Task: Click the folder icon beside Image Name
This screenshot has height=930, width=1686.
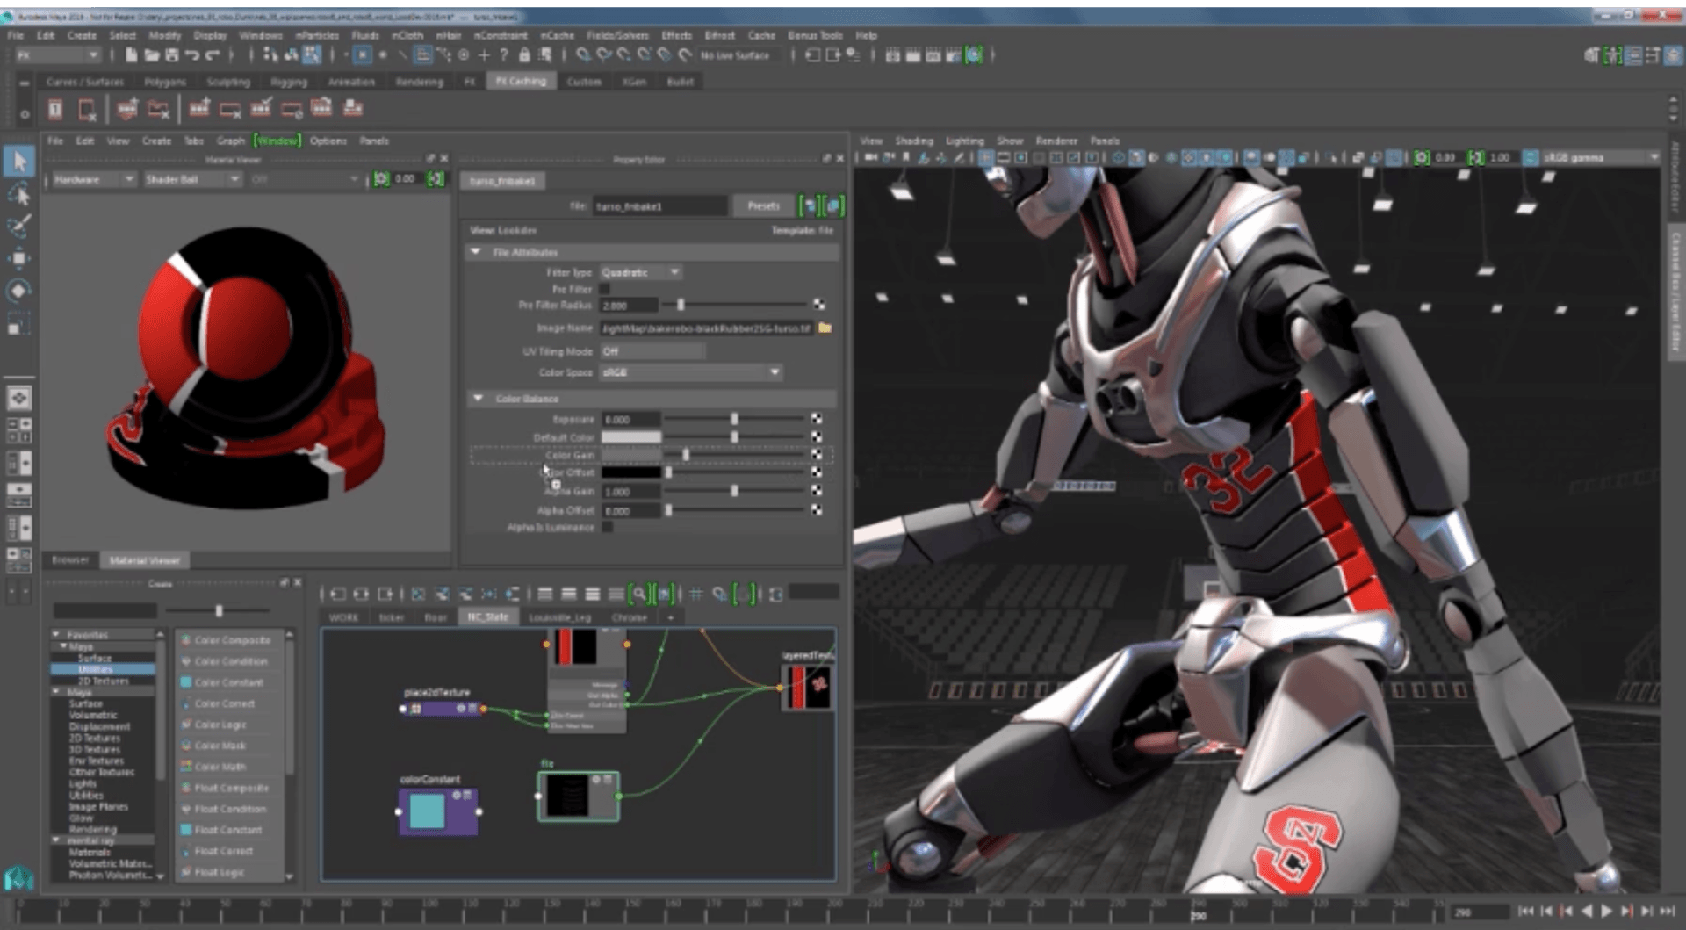Action: [x=825, y=328]
